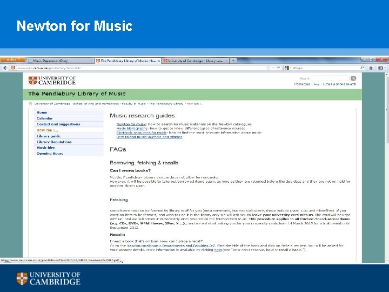Select the Pendlebury Library of Music tab

coord(128,61)
